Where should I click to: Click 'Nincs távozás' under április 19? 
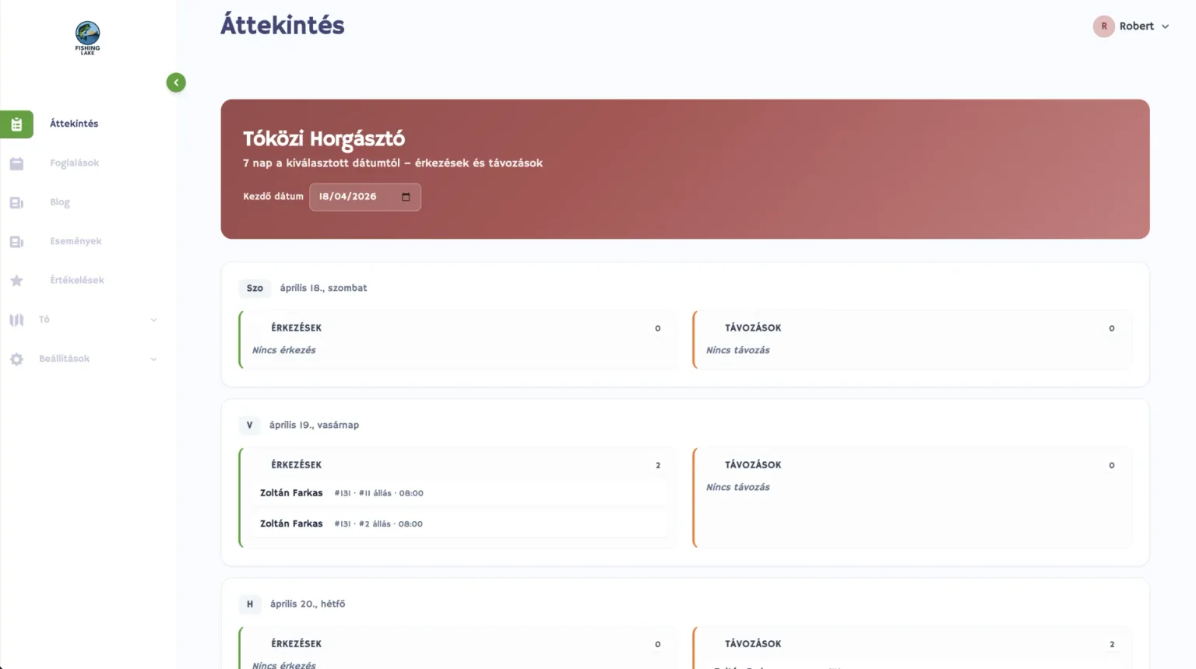click(x=737, y=487)
